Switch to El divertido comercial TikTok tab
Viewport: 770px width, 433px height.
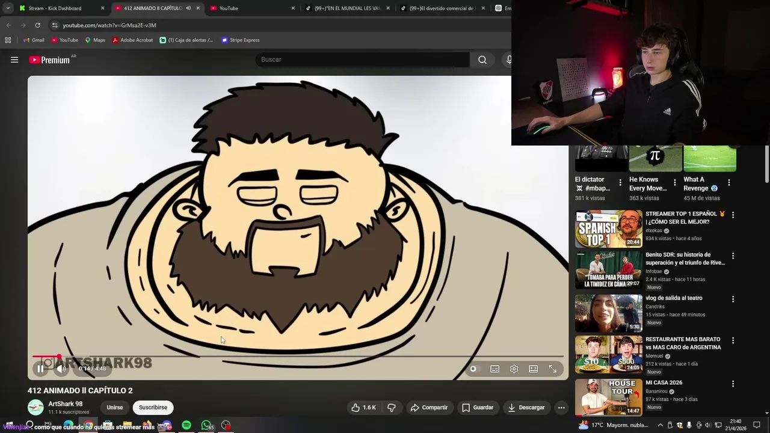442,8
